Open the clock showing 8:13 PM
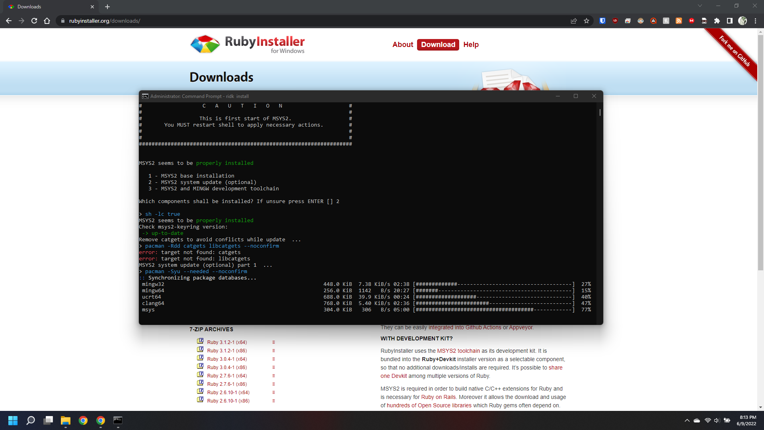The width and height of the screenshot is (764, 430). click(746, 420)
